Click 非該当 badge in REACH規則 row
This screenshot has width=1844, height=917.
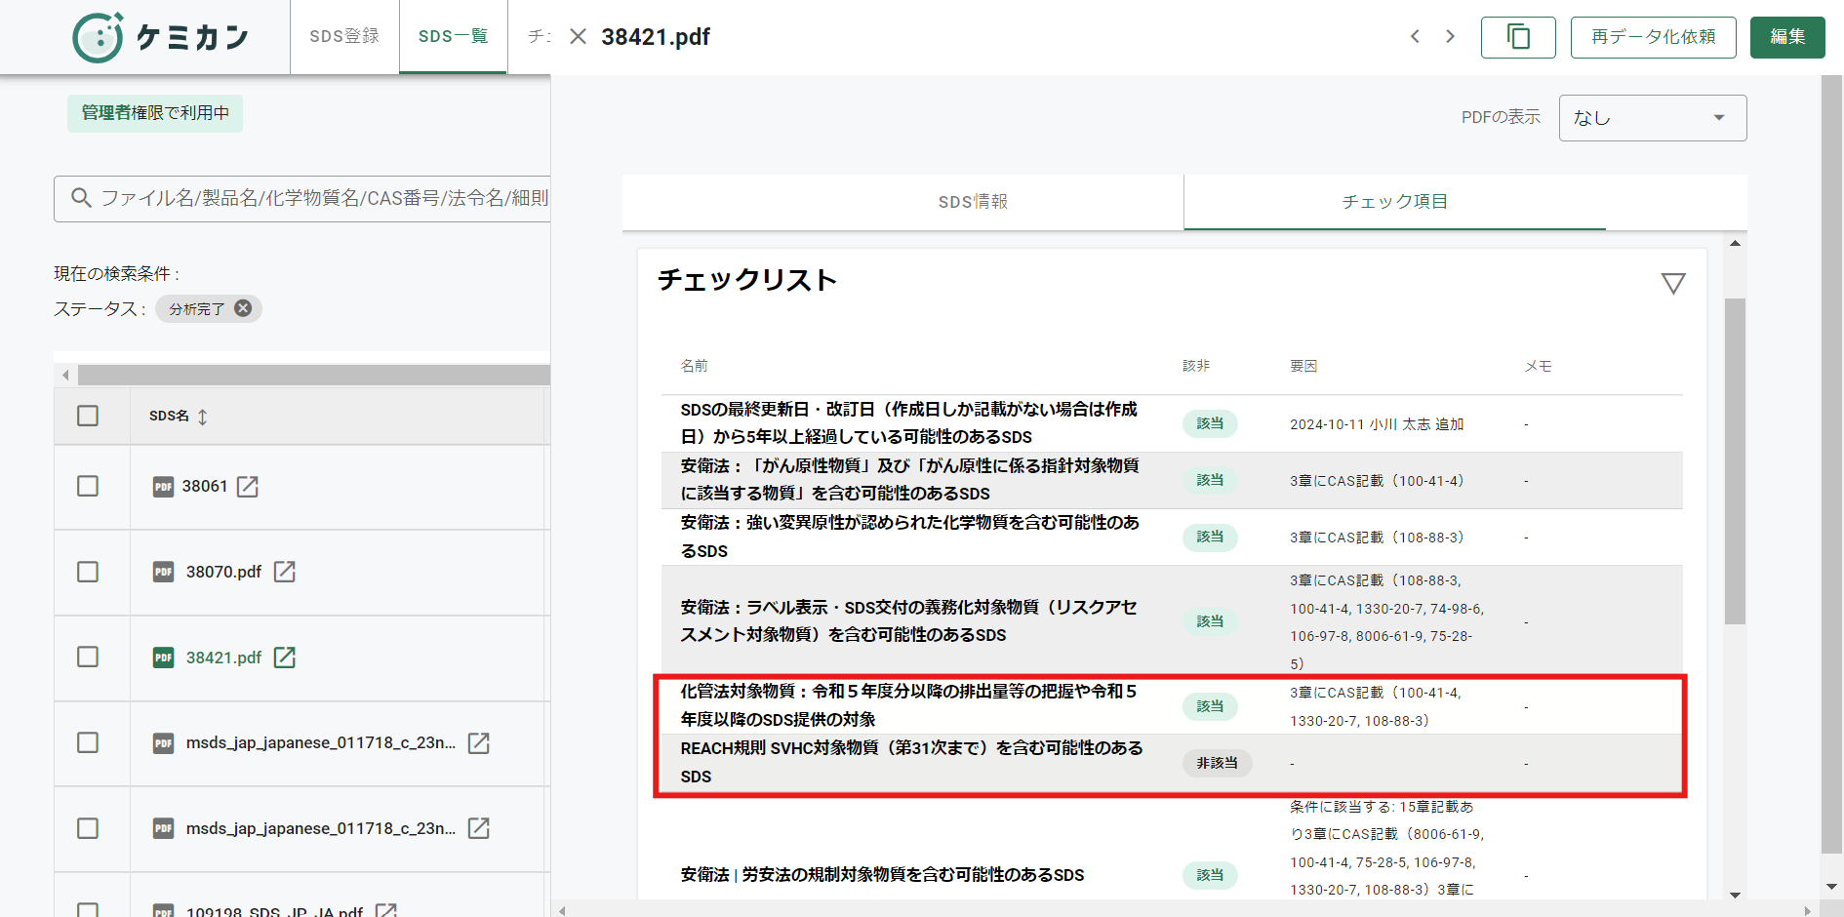[1217, 763]
